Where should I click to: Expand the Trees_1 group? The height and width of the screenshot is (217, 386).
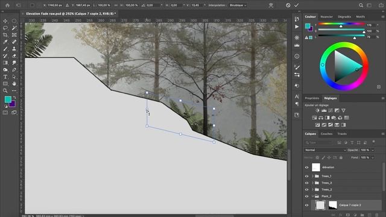tap(312, 176)
